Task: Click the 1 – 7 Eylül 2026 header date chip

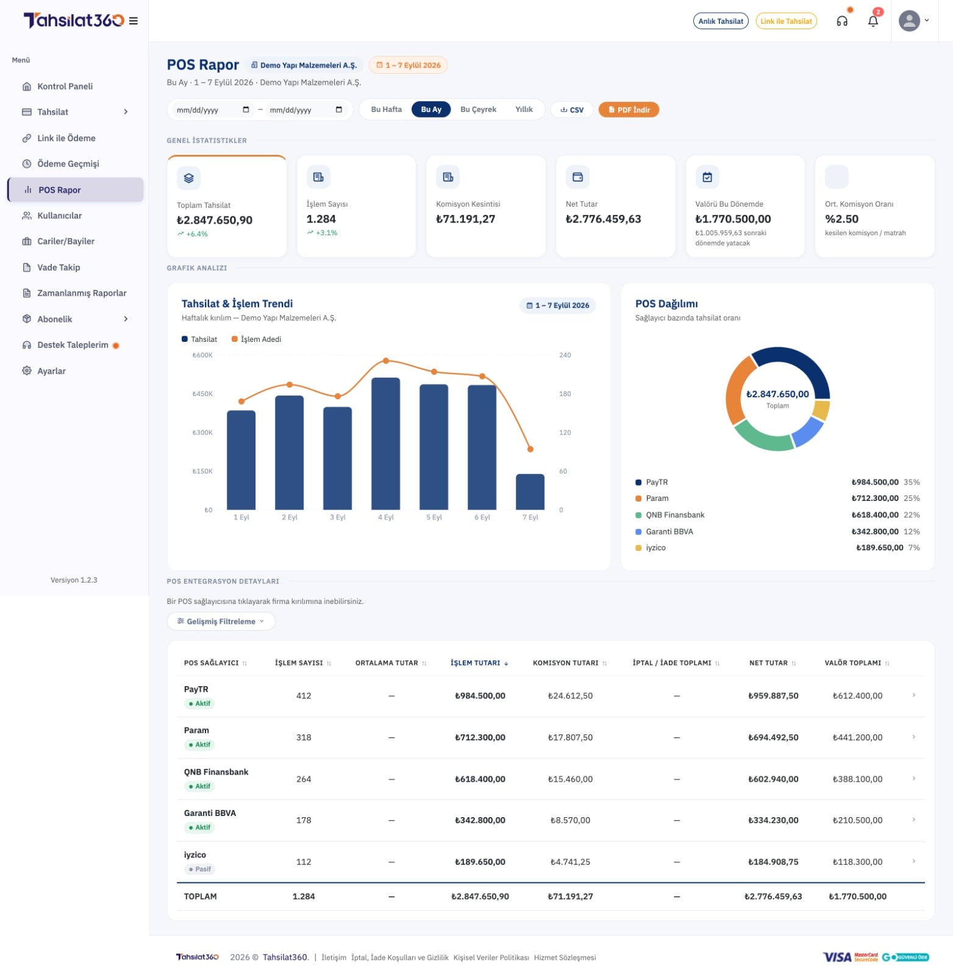Action: [x=408, y=65]
